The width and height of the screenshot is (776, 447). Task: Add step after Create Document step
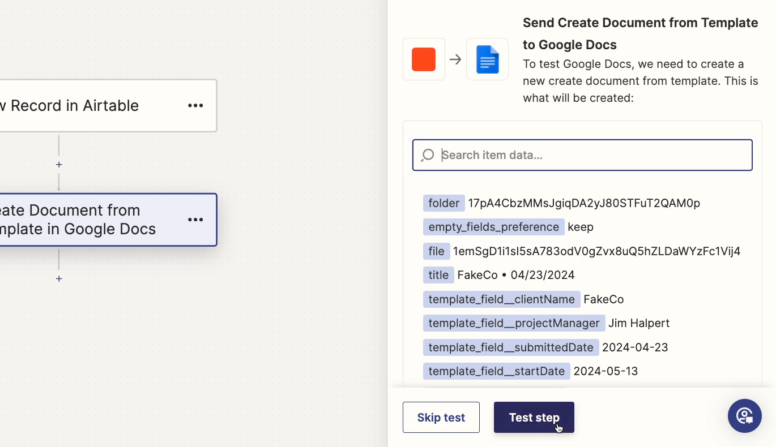click(59, 278)
